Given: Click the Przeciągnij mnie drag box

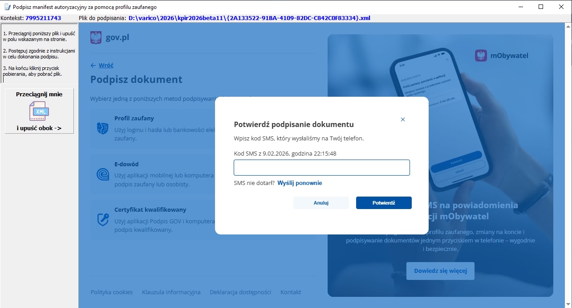Looking at the screenshot, I should pos(39,111).
